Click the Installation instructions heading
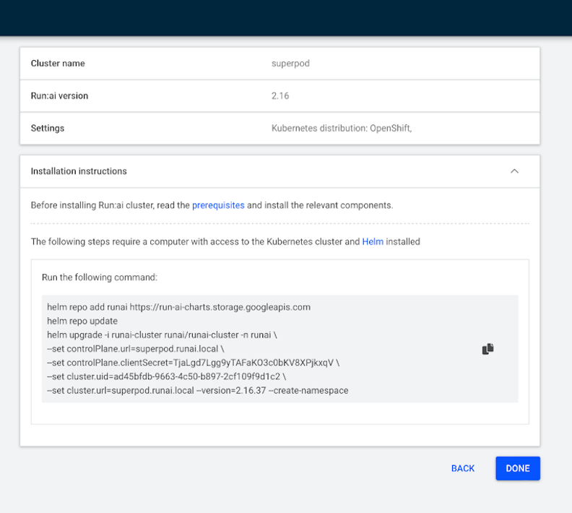 pos(79,171)
